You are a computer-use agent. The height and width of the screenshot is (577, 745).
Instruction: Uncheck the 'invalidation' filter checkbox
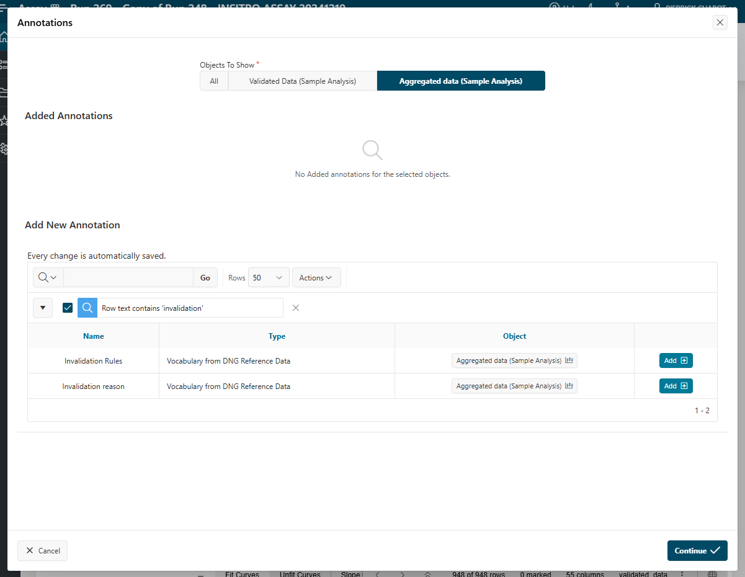tap(68, 308)
